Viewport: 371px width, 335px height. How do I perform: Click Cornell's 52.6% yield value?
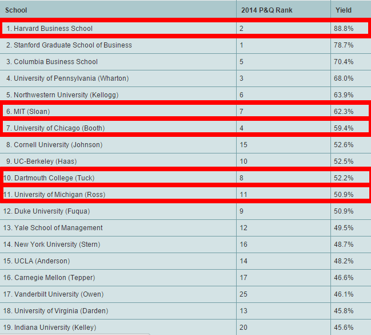point(344,145)
